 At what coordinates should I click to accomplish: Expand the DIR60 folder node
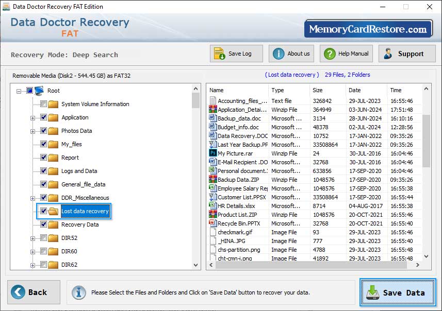tap(32, 252)
